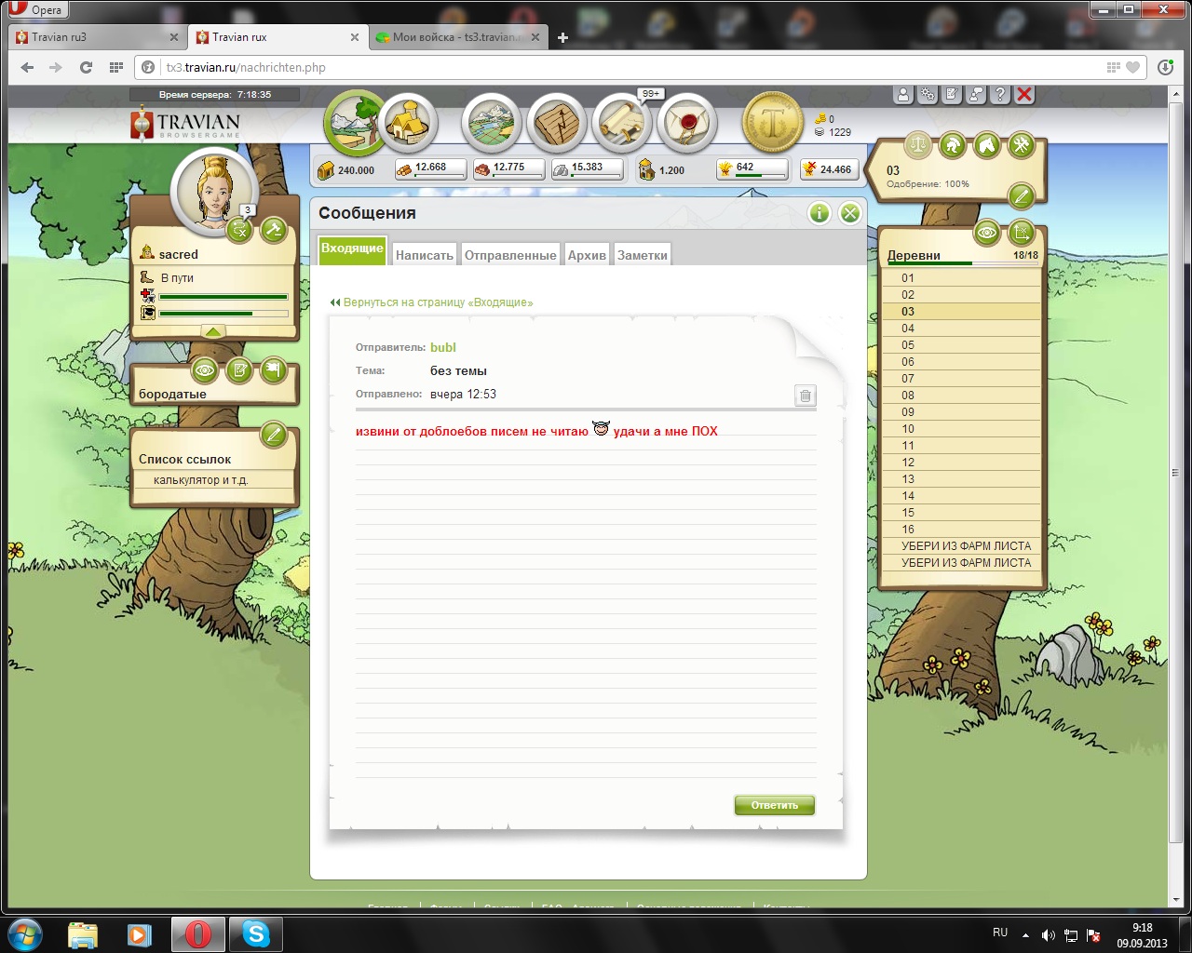1192x953 pixels.
Task: Click the gold coin shop icon
Action: pyautogui.click(x=772, y=123)
